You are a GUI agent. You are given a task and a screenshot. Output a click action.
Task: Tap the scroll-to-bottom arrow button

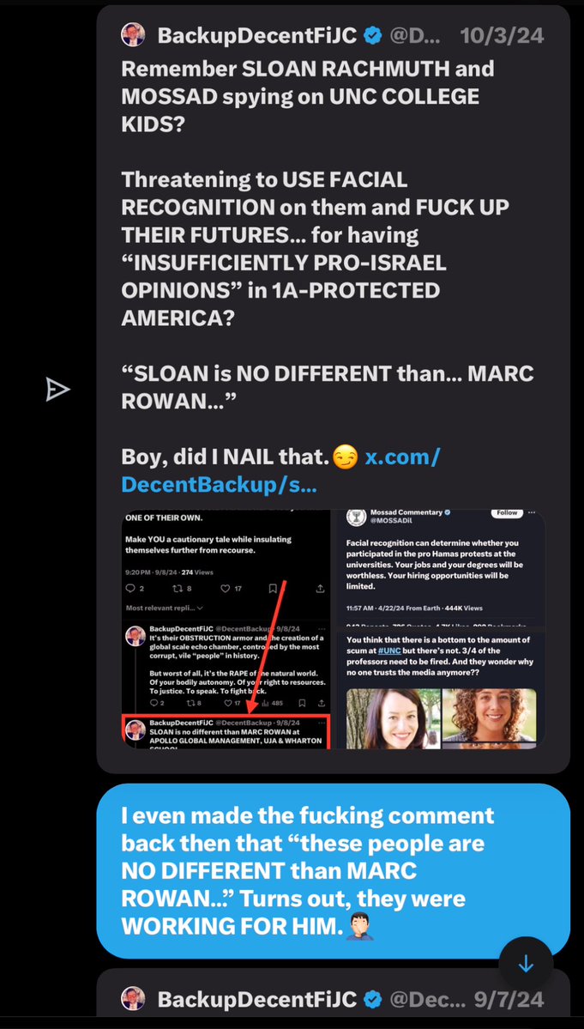(526, 964)
